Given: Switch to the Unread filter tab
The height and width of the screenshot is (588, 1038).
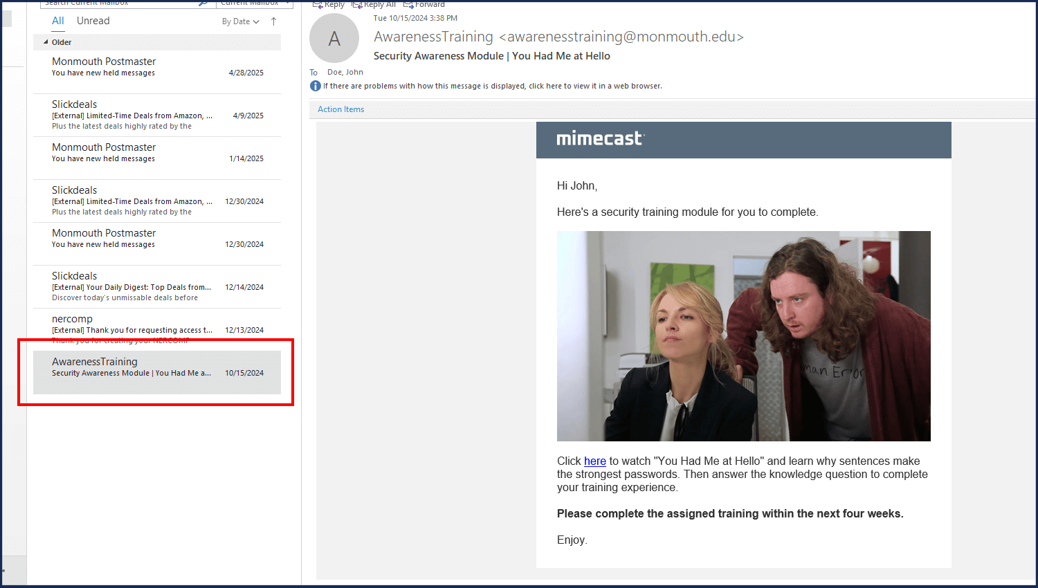Looking at the screenshot, I should [x=93, y=21].
